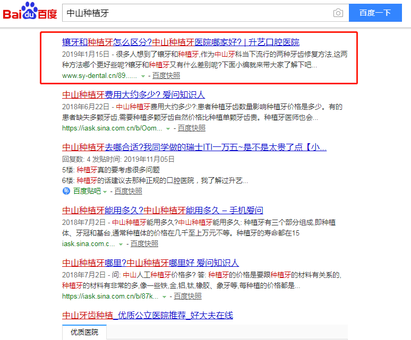Open 百度快照 for iask.sina.com.cn/b/Oom result
The width and height of the screenshot is (411, 340).
[x=191, y=128]
